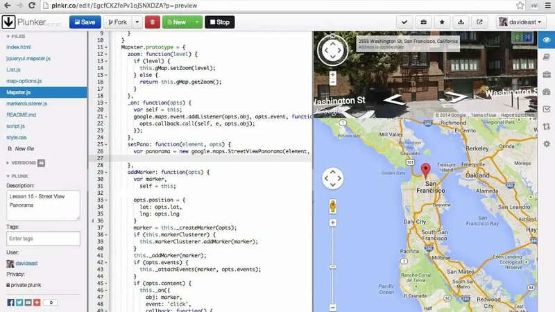The height and width of the screenshot is (312, 555).
Task: Open preview in a separate window
Action: pyautogui.click(x=479, y=22)
